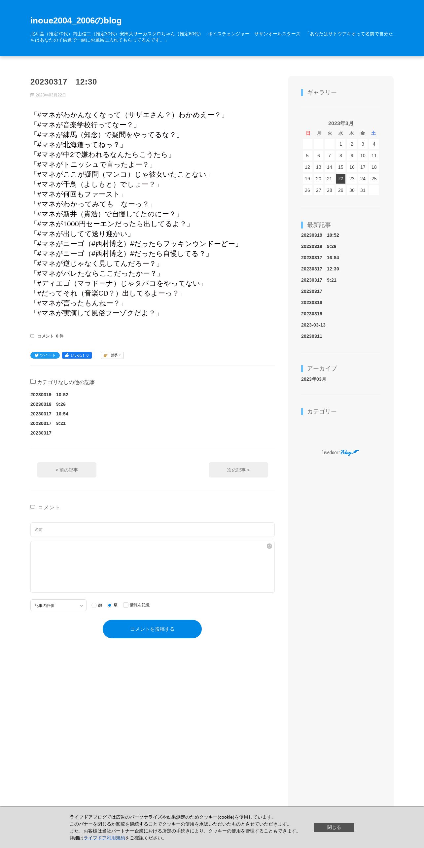The width and height of the screenshot is (424, 848).
Task: Select the 星 radio button
Action: pos(110,605)
